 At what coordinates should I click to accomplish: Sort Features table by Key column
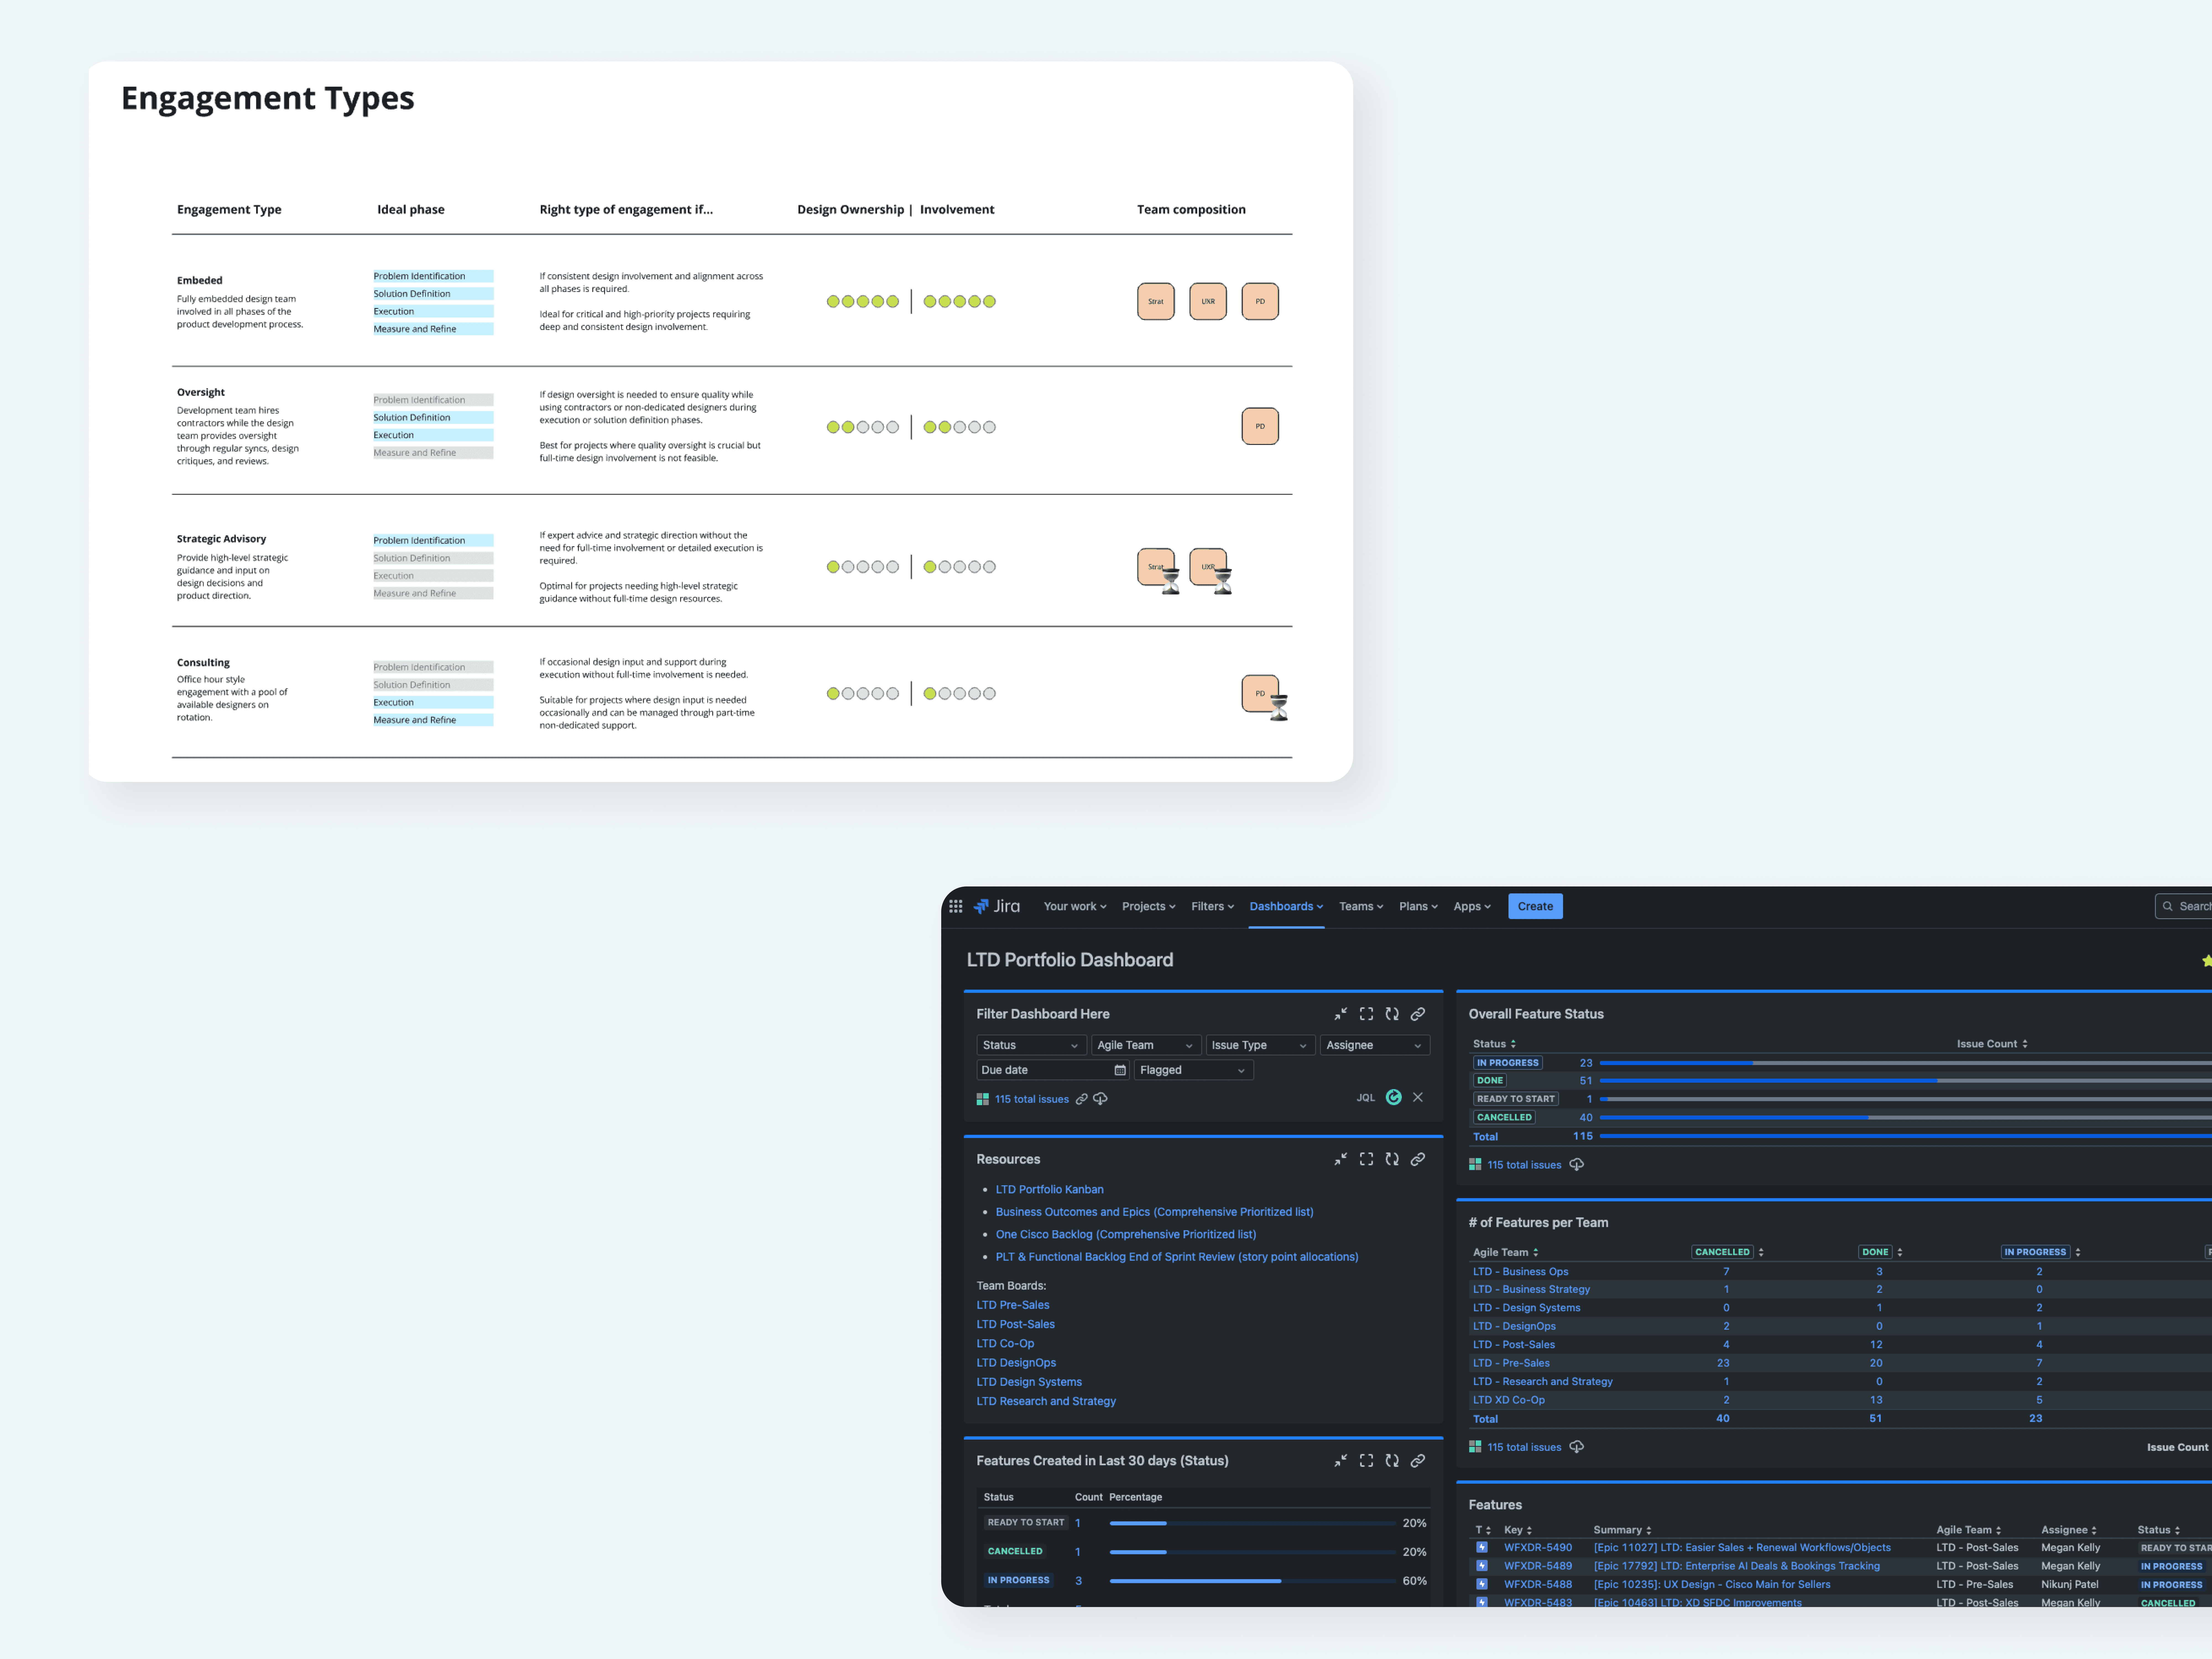pyautogui.click(x=1518, y=1530)
